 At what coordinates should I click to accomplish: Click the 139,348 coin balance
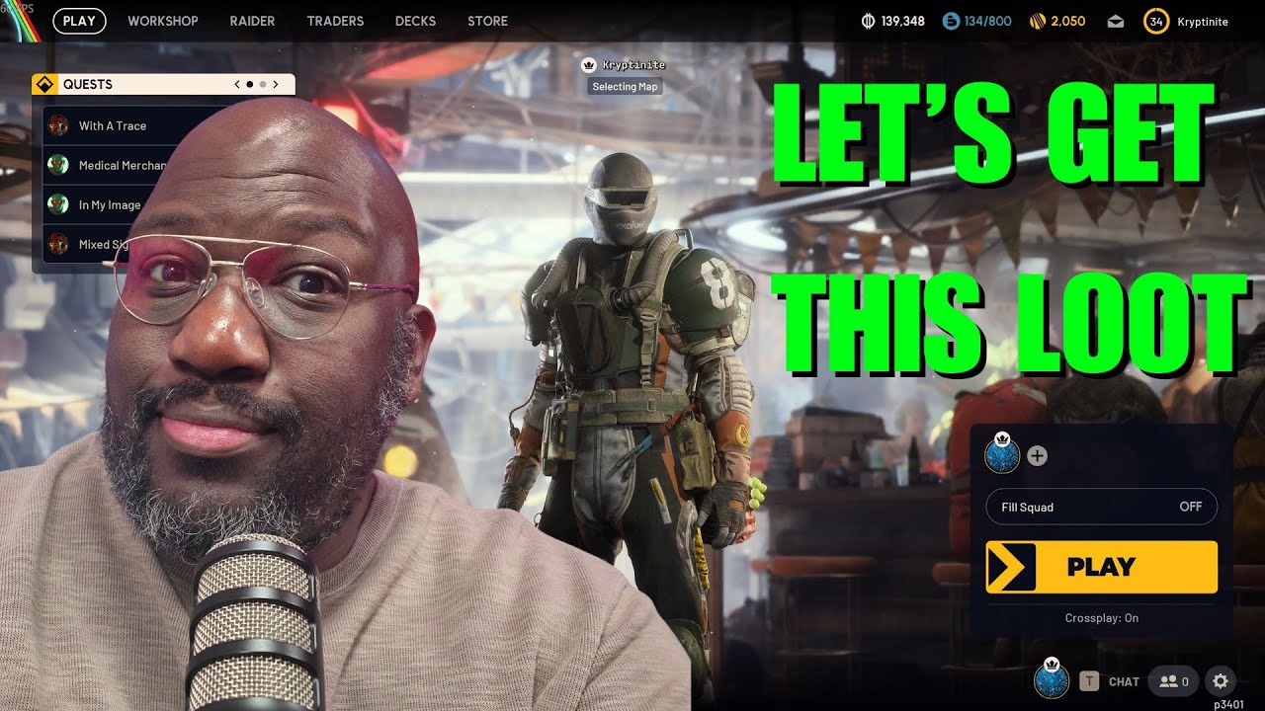(902, 21)
